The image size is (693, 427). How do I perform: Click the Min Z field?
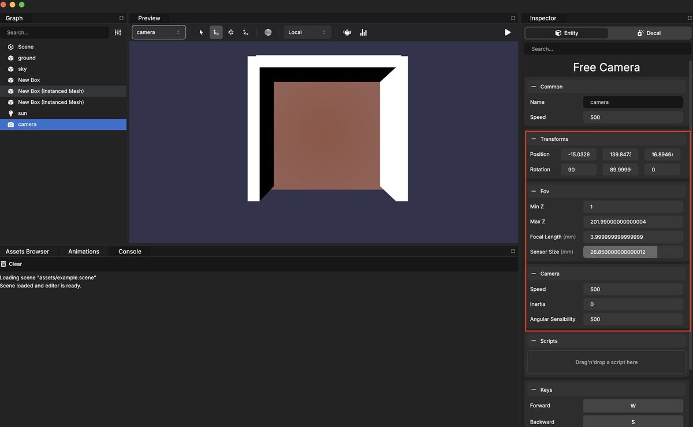(633, 207)
